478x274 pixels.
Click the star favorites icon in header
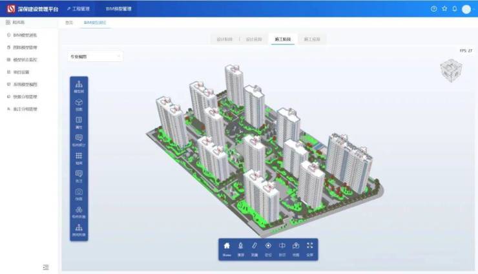click(x=444, y=8)
